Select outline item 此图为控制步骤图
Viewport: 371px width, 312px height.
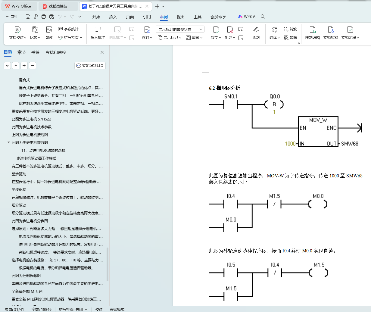point(26,276)
